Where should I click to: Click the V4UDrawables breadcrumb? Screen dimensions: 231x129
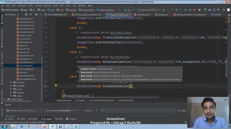[x=10, y=10]
